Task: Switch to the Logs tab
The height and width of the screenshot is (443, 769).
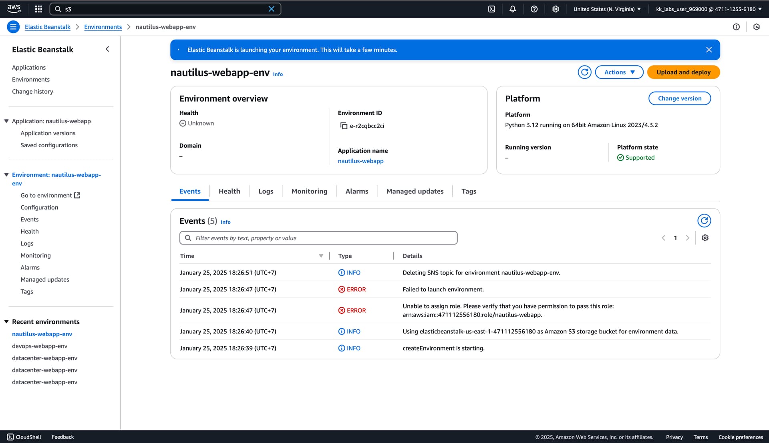Action: tap(266, 191)
